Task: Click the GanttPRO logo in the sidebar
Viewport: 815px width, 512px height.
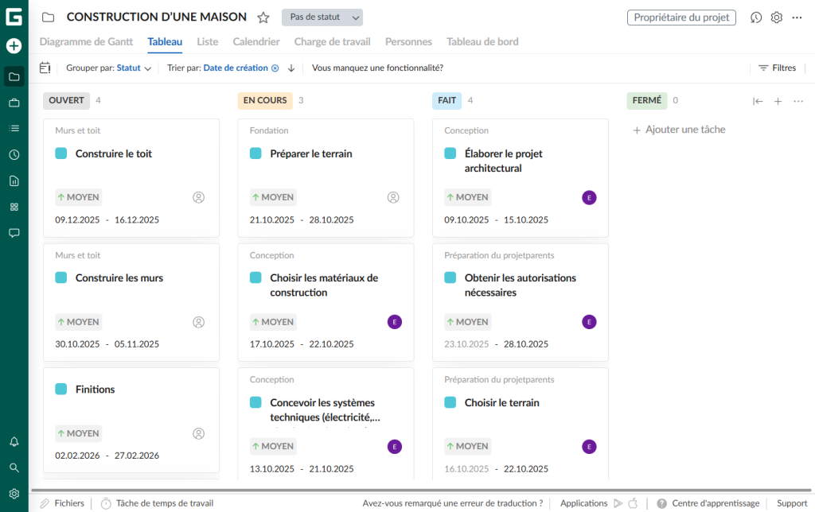Action: pyautogui.click(x=13, y=16)
